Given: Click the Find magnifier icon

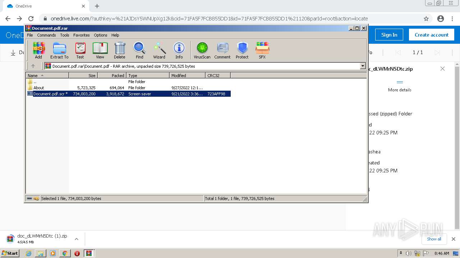Looking at the screenshot, I should (139, 50).
